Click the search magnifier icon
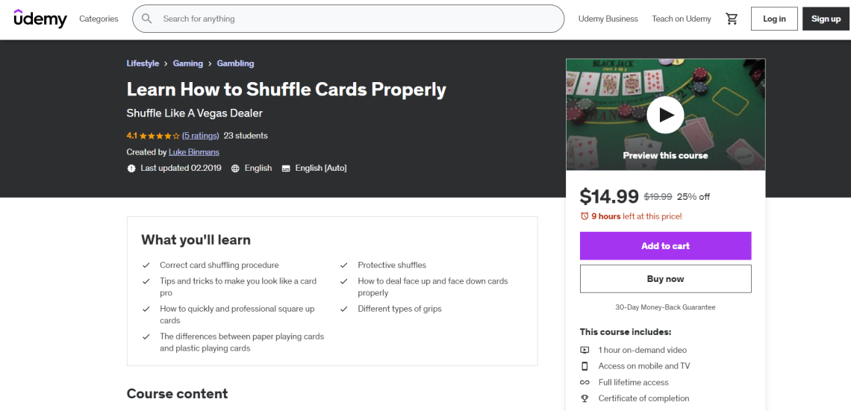851x411 pixels. (147, 19)
